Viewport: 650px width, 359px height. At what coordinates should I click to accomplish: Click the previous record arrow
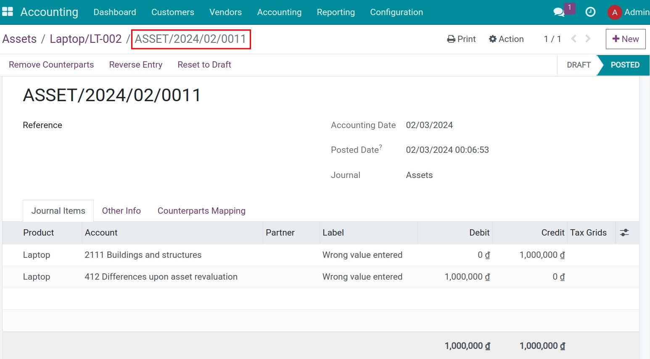(x=573, y=39)
